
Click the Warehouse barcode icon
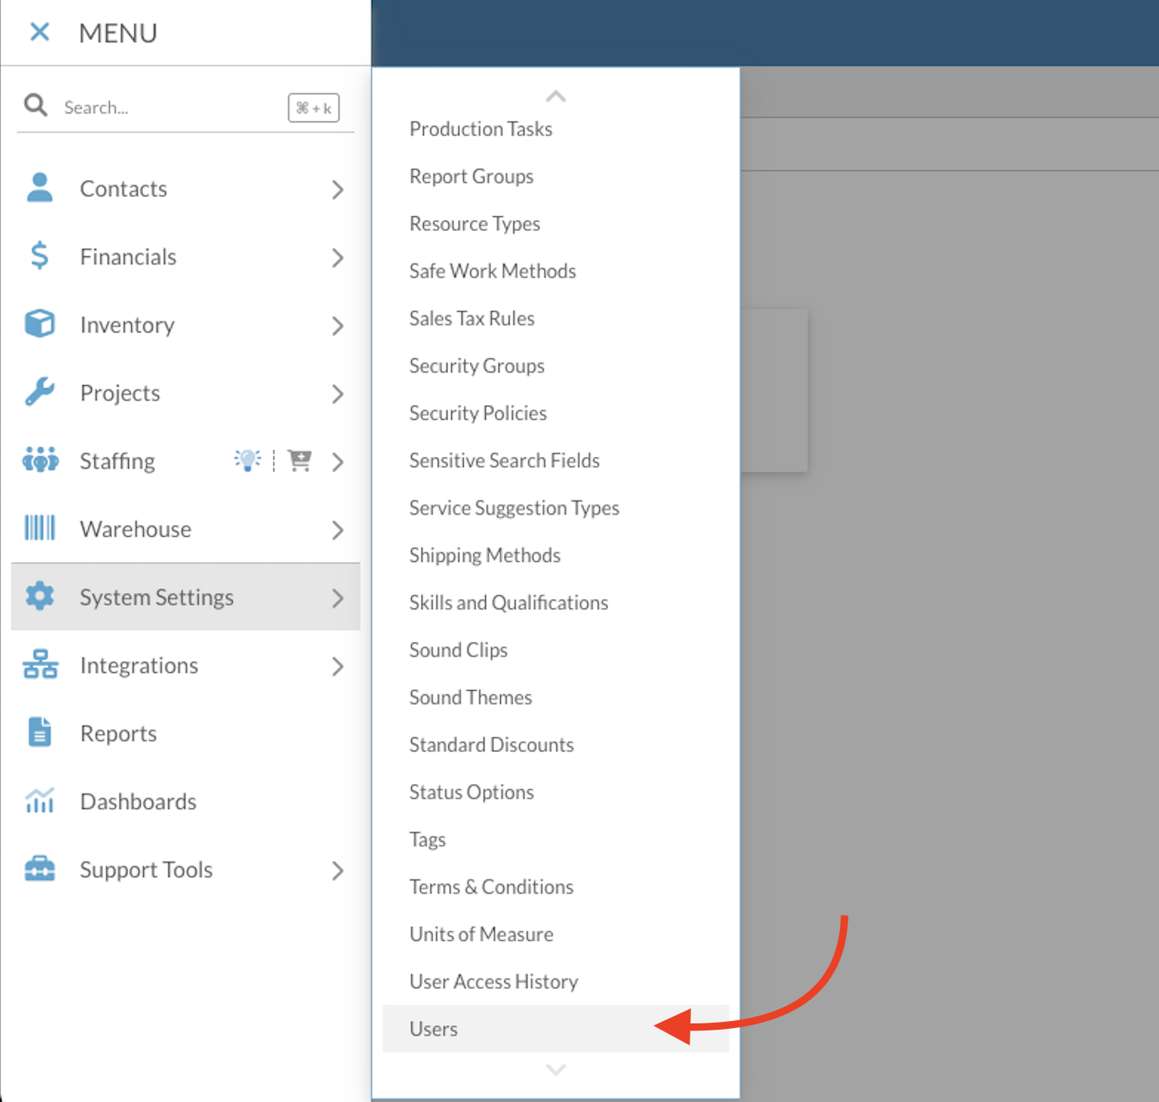(39, 528)
